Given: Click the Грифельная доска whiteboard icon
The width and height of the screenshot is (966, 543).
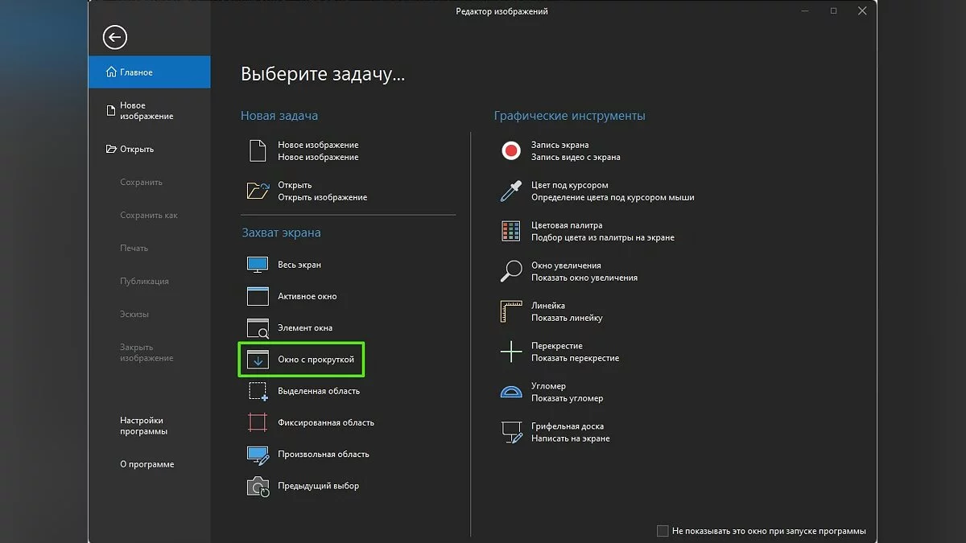Looking at the screenshot, I should tap(511, 432).
